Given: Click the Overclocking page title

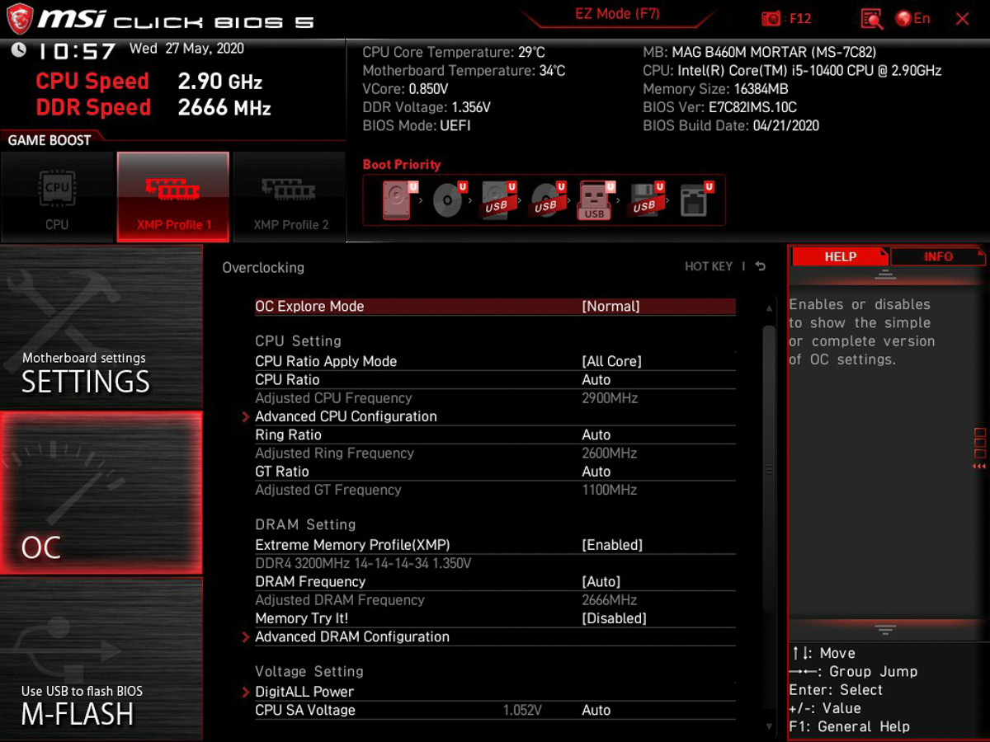Looking at the screenshot, I should pos(263,268).
